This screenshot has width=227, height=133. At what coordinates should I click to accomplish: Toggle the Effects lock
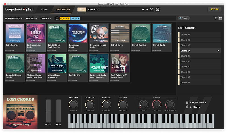click(187, 107)
